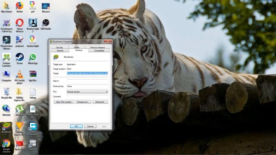Image resolution: width=276 pixels, height=155 pixels.
Task: Focus the Comment text field
Action: 87,96
